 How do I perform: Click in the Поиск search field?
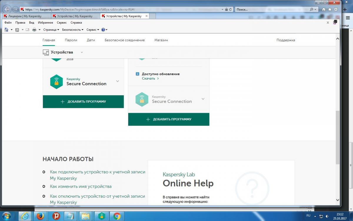[x=272, y=9]
